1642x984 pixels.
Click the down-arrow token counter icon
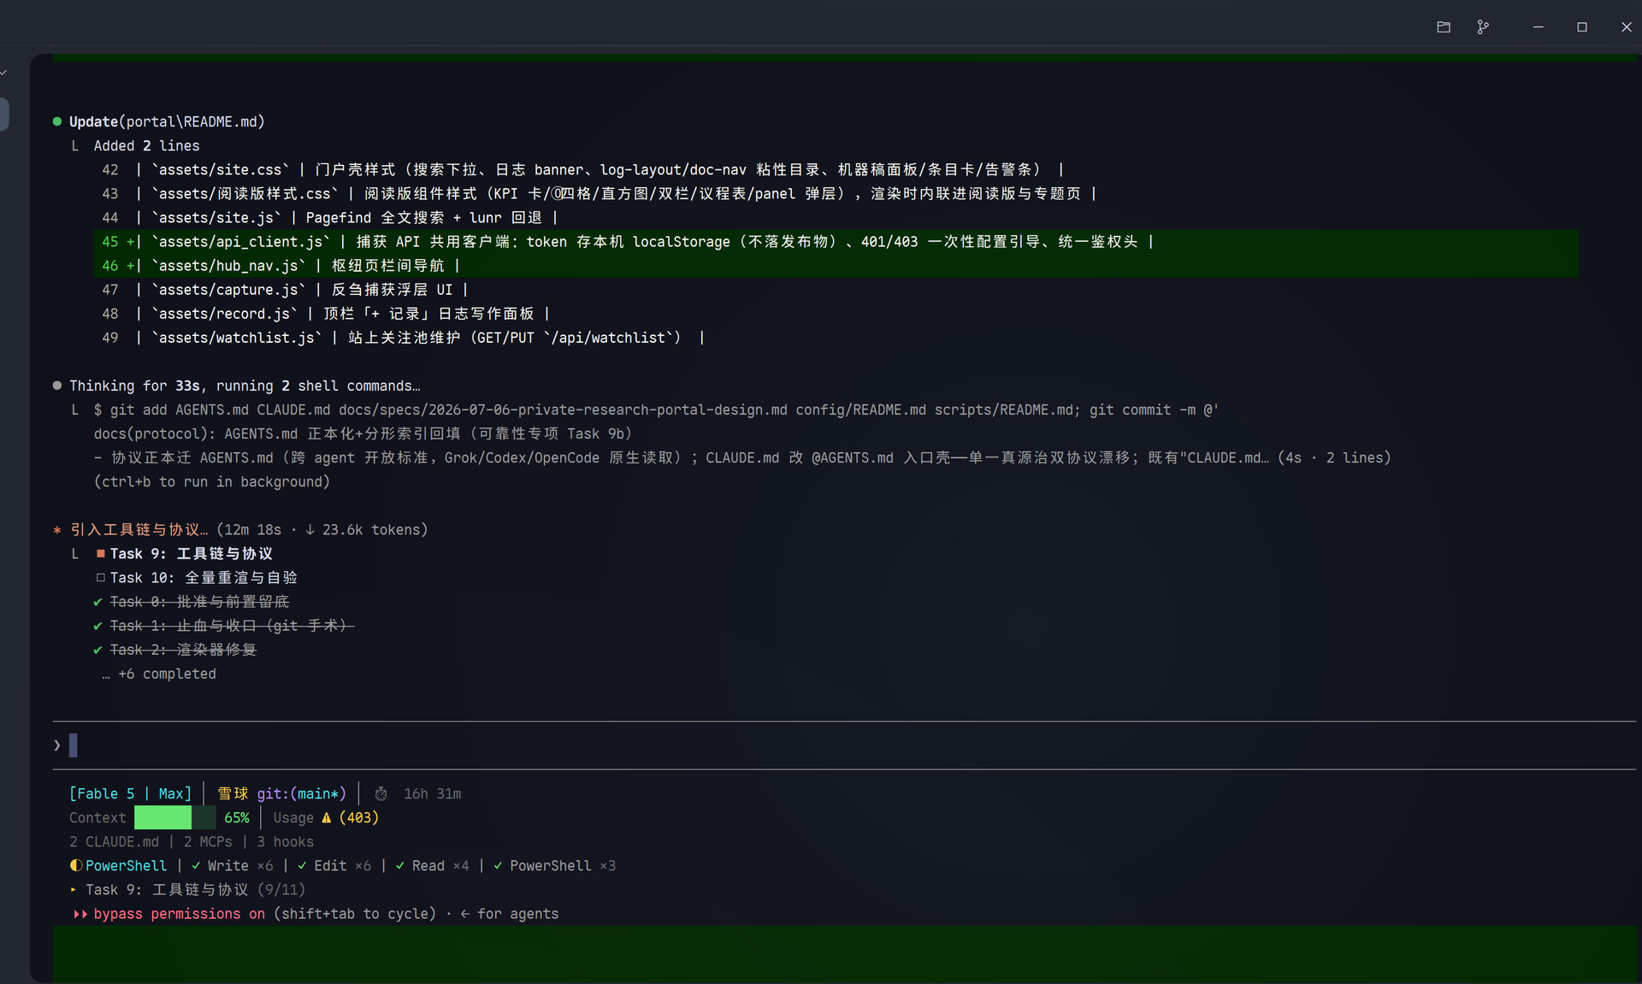[310, 530]
